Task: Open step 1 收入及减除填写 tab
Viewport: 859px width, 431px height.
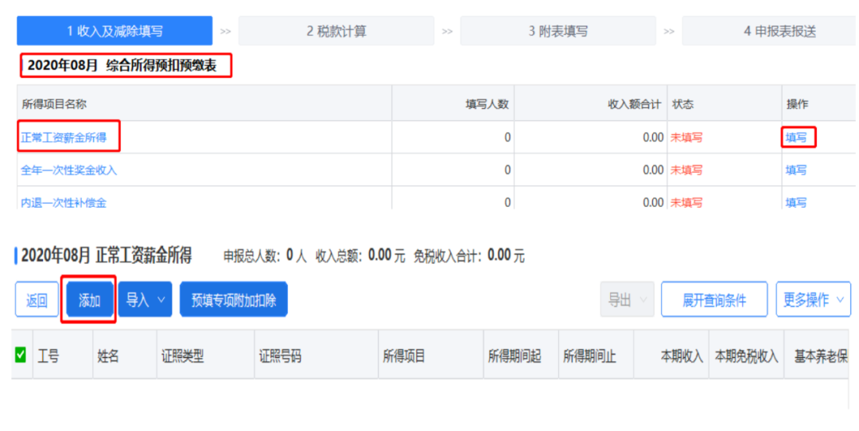Action: pyautogui.click(x=115, y=31)
